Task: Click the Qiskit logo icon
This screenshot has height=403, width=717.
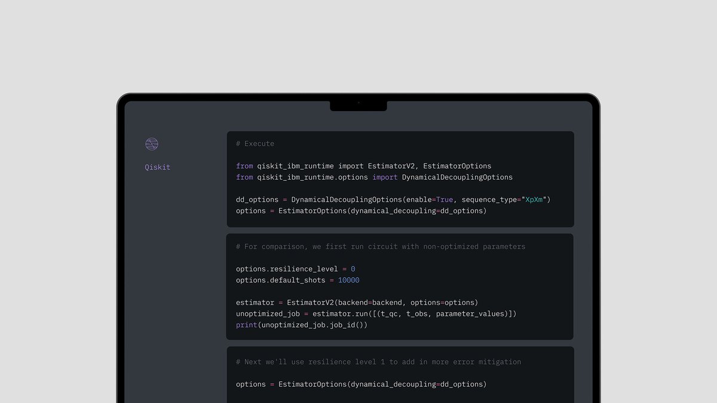Action: [152, 144]
